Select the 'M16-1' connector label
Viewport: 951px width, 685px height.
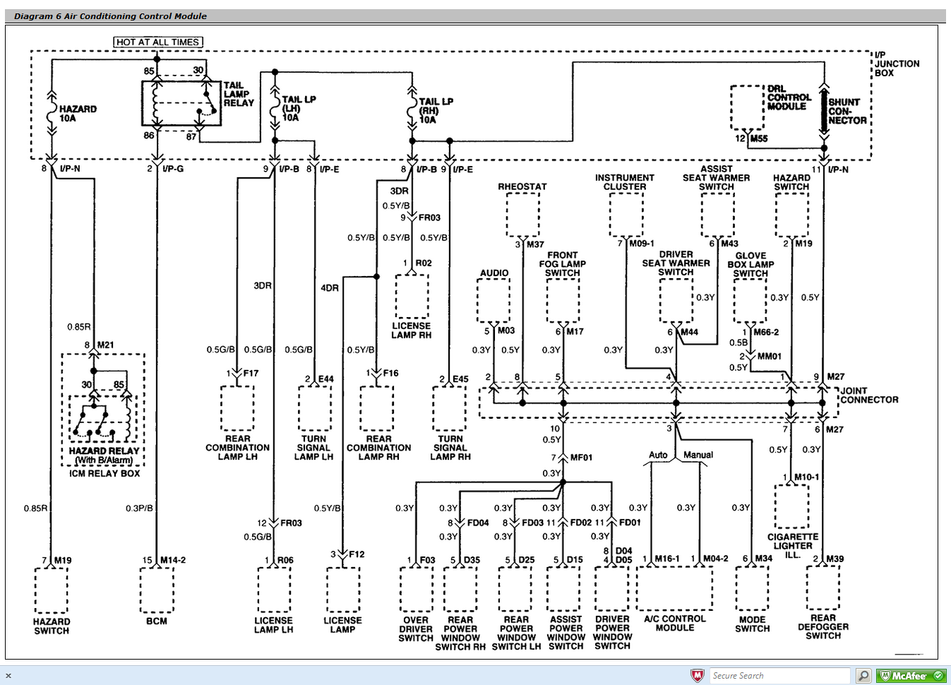[x=667, y=558]
